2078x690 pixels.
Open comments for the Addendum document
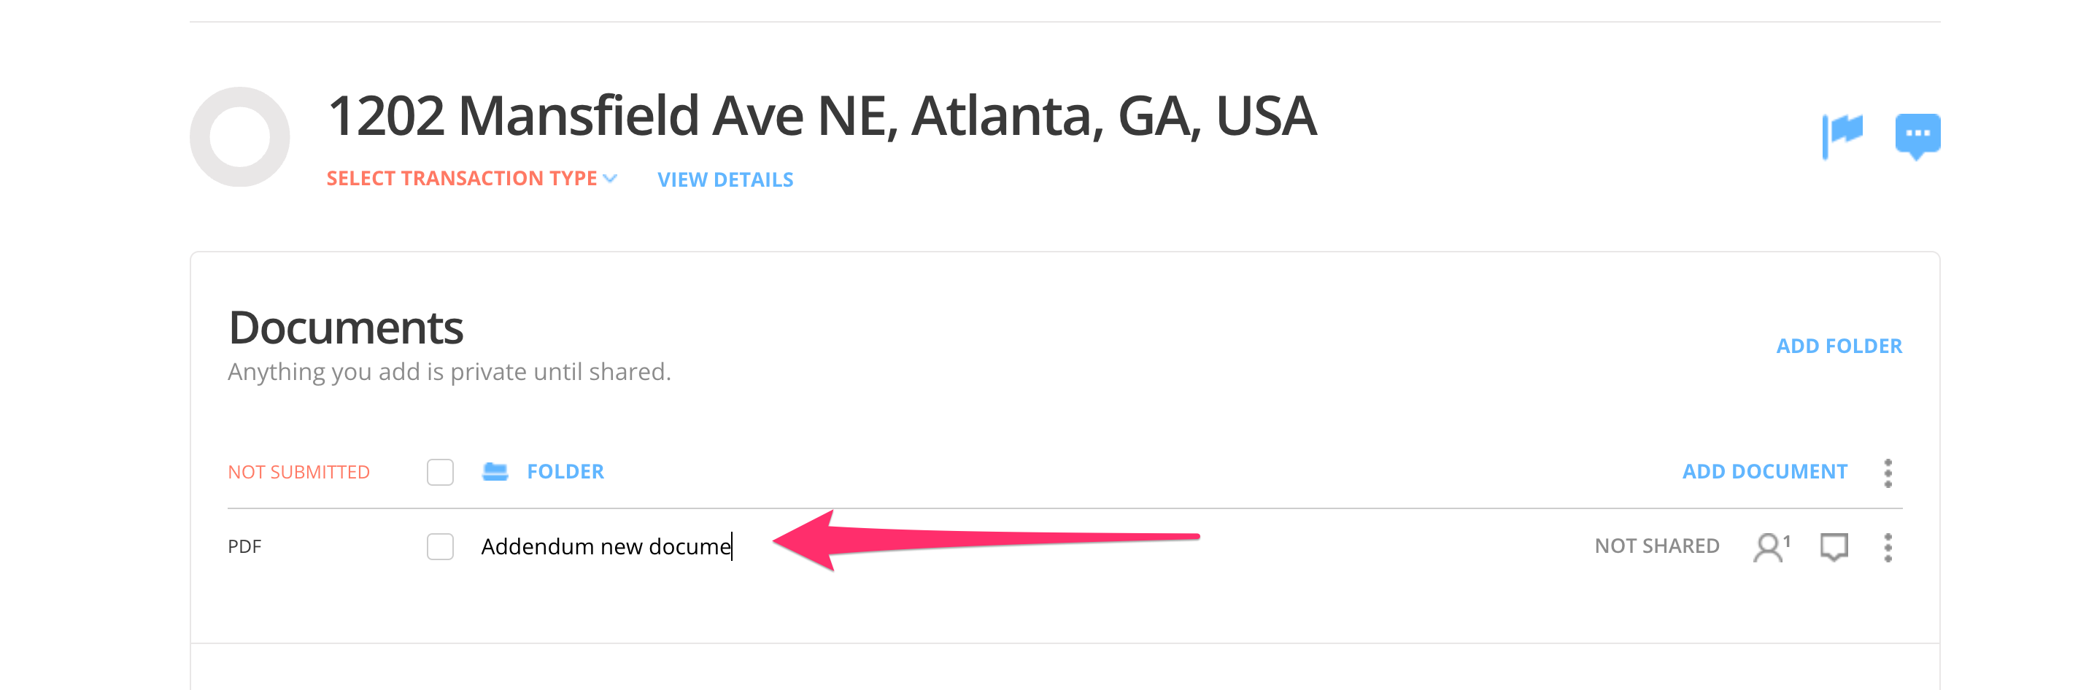(x=1834, y=547)
